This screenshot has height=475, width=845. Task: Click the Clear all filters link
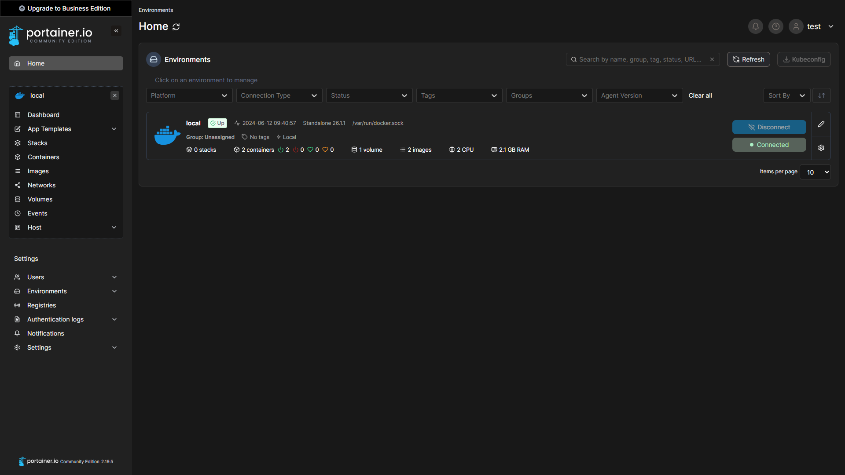click(700, 95)
